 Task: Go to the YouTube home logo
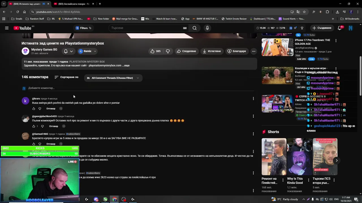click(x=22, y=28)
